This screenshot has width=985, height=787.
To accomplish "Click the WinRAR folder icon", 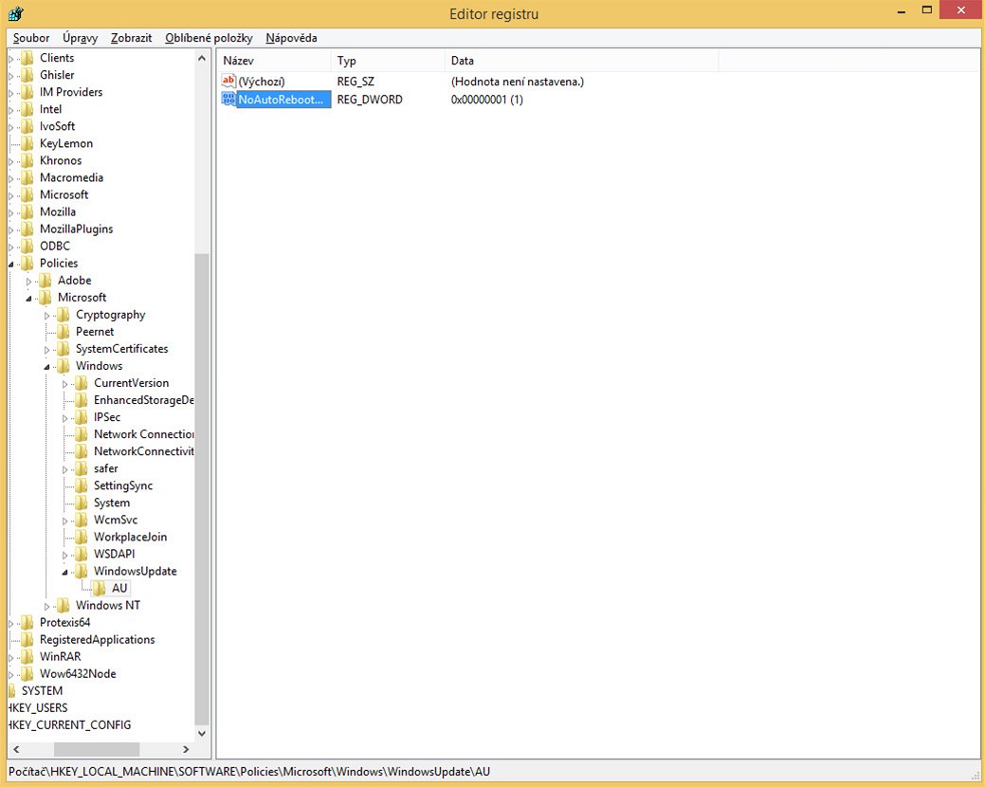I will pos(27,657).
